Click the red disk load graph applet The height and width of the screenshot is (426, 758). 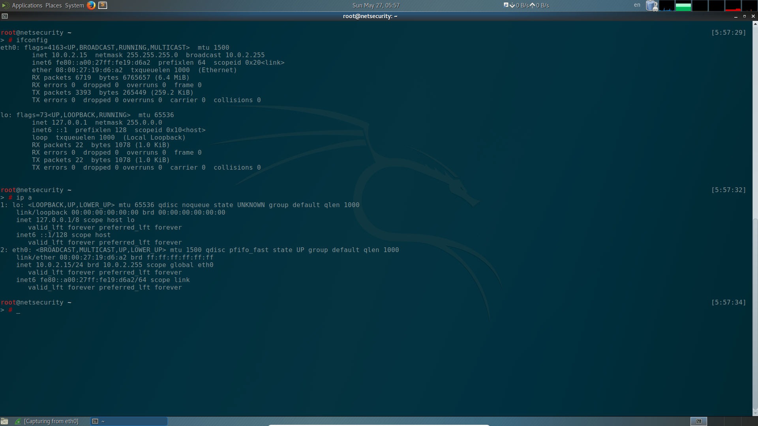(733, 6)
